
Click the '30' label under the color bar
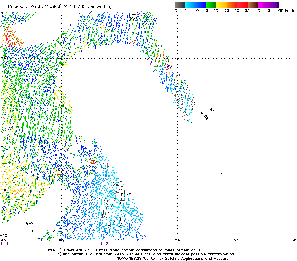pos(237,11)
